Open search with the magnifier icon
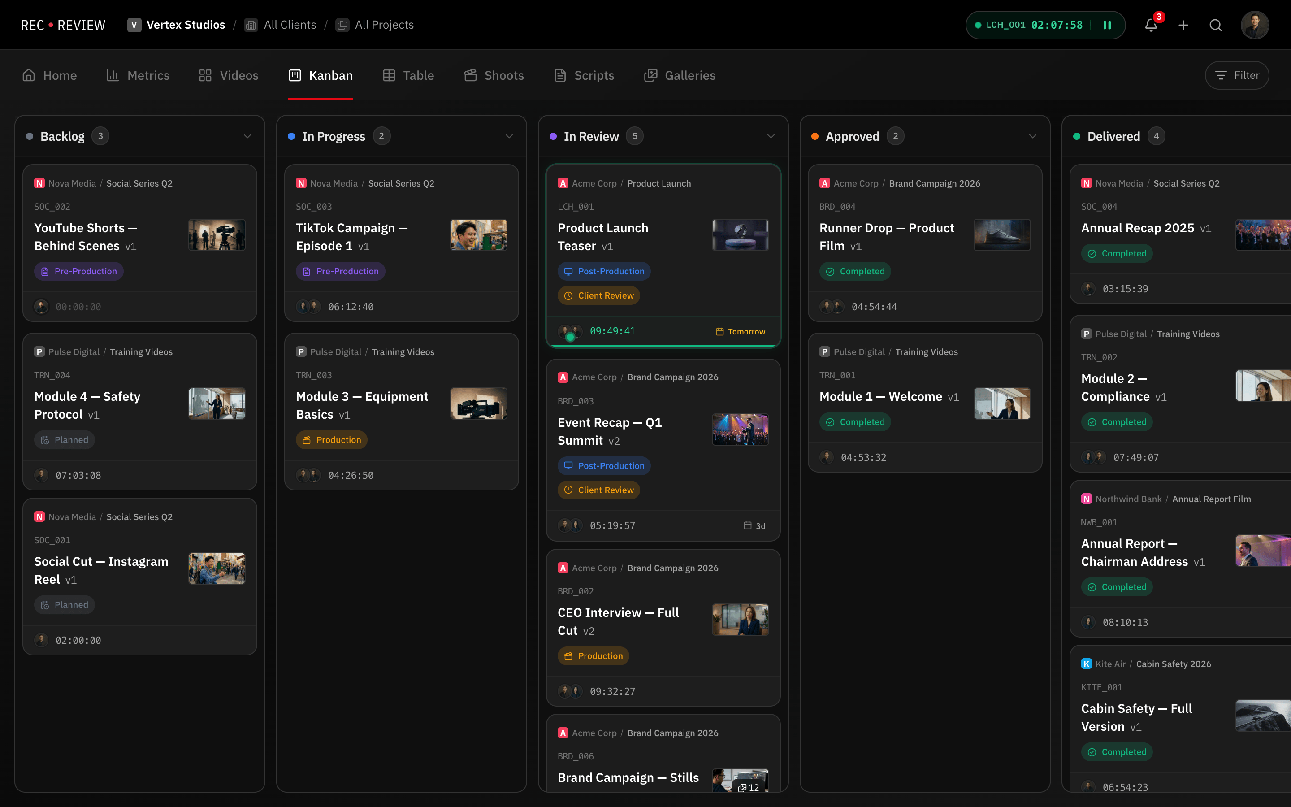 pos(1215,25)
